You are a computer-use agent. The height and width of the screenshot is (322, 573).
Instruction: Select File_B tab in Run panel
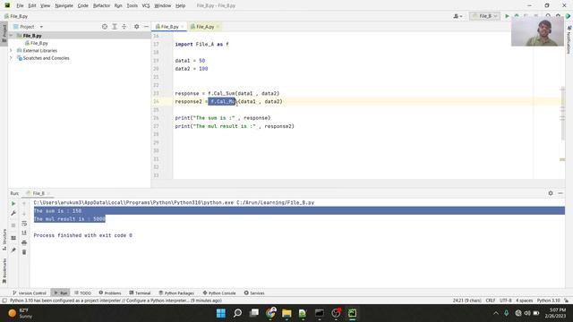coord(38,193)
